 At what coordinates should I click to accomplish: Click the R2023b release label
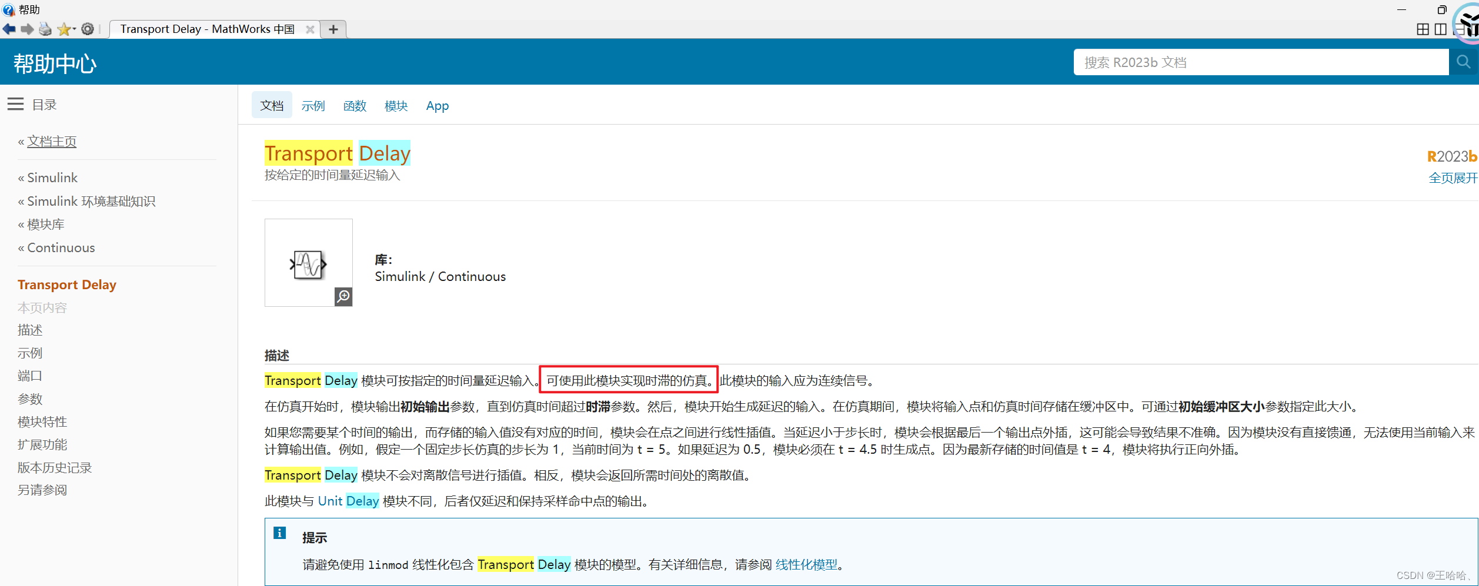(x=1452, y=156)
